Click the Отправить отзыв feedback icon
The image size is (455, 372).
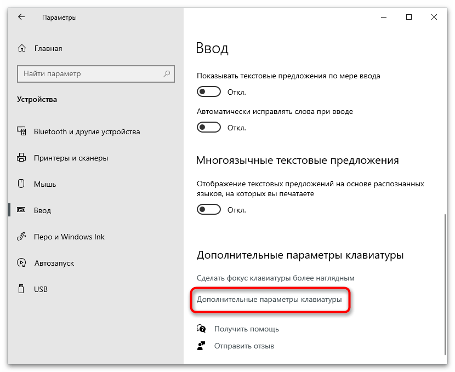pyautogui.click(x=201, y=346)
